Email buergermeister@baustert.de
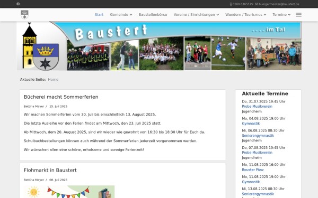Image resolution: width=318 pixels, height=198 pixels. coord(279,4)
